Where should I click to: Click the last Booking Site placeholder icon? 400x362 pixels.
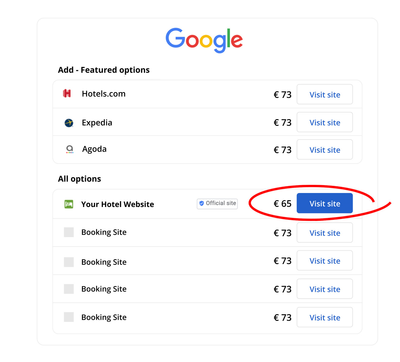click(69, 317)
